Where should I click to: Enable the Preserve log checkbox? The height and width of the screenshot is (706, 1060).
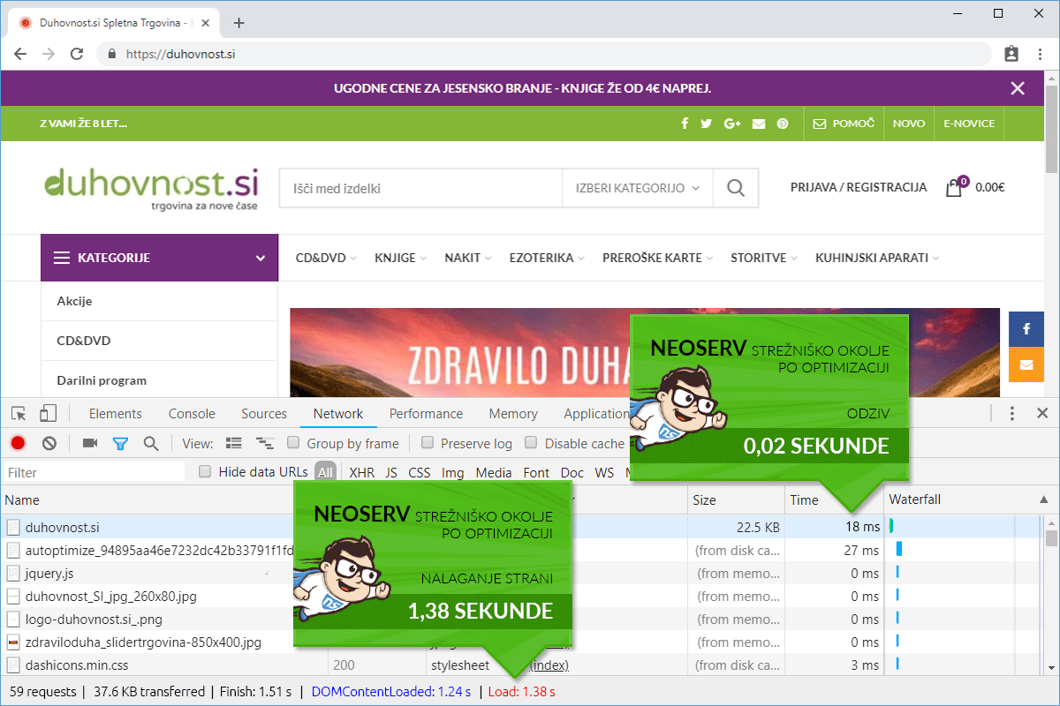pos(428,443)
